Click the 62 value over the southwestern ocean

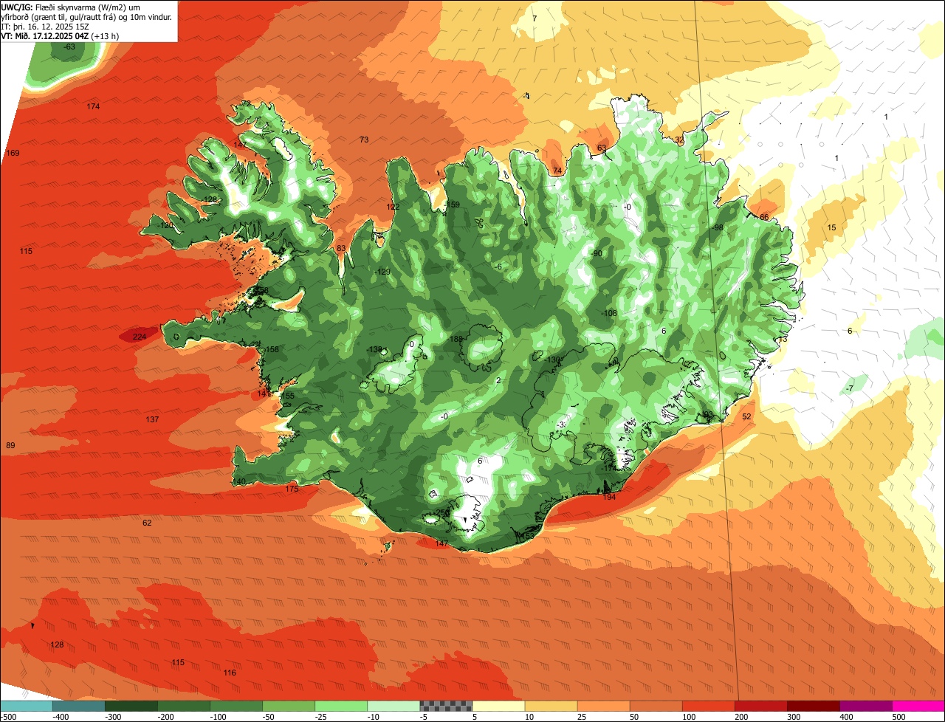(x=147, y=523)
